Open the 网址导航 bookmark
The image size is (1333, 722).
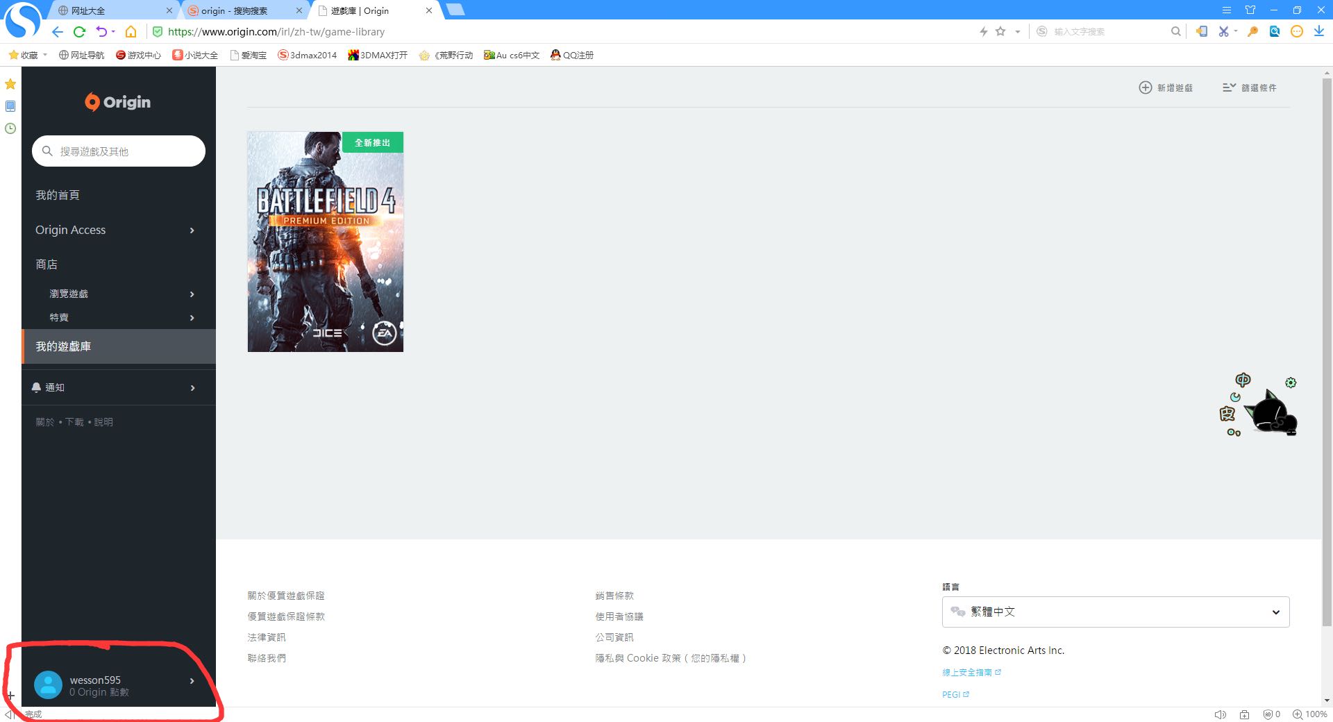[81, 55]
